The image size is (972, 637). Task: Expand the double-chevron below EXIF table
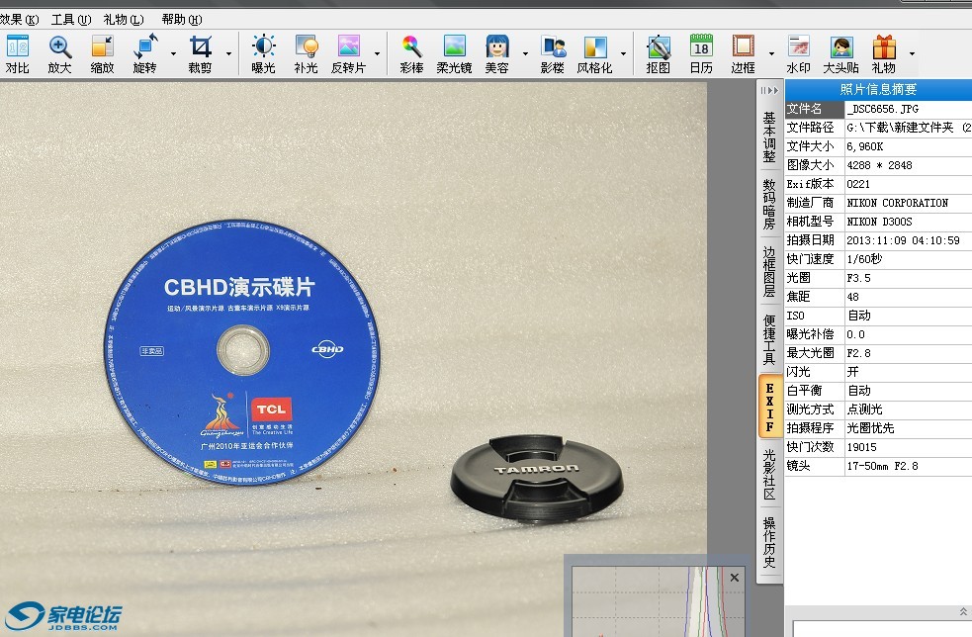tap(963, 611)
